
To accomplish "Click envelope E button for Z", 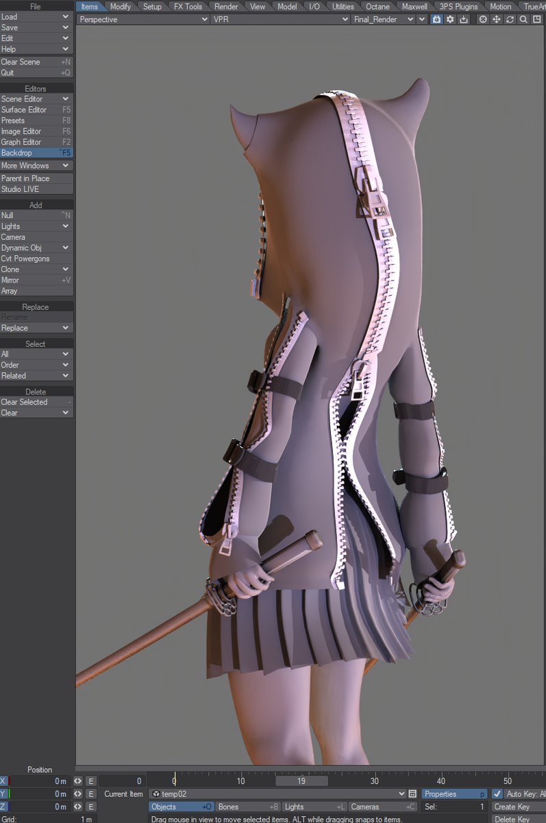I will pyautogui.click(x=90, y=807).
